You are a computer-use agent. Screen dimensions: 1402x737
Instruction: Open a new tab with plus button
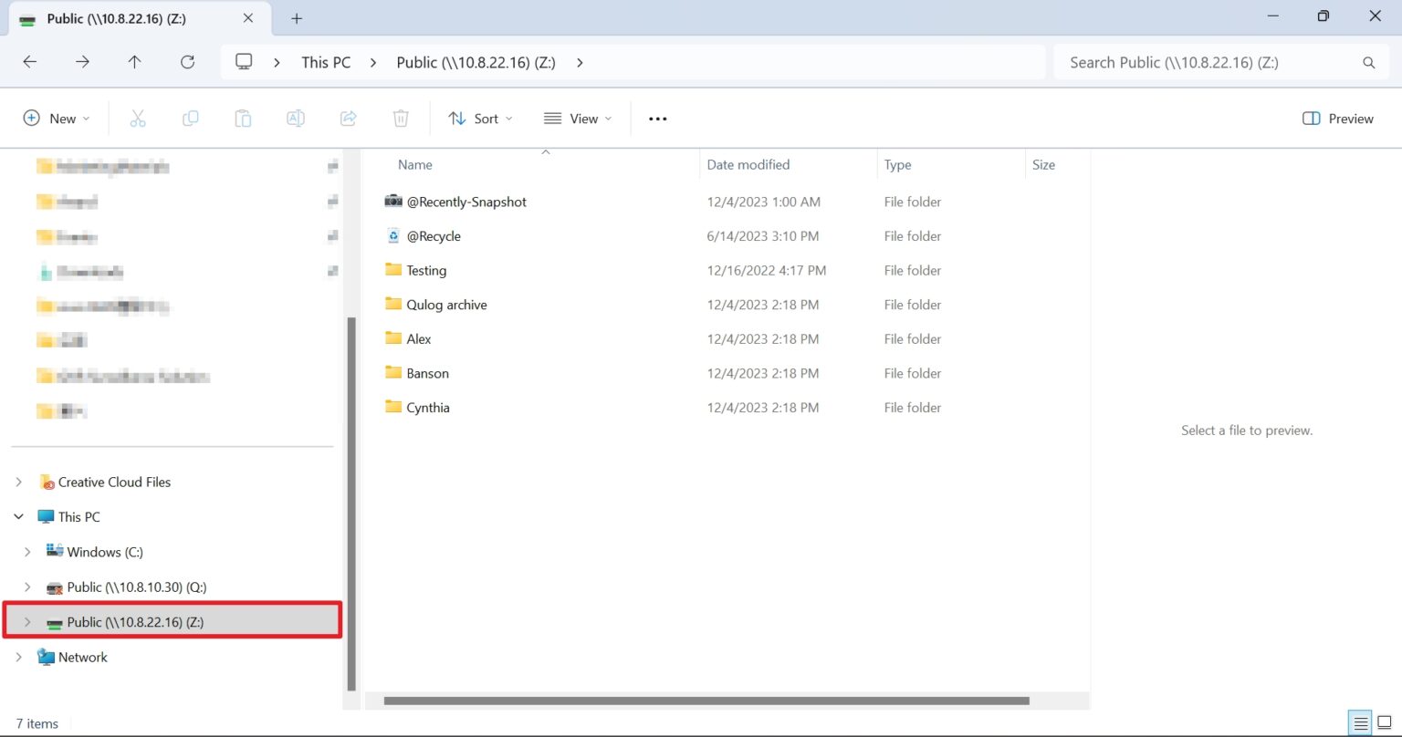pyautogui.click(x=297, y=18)
